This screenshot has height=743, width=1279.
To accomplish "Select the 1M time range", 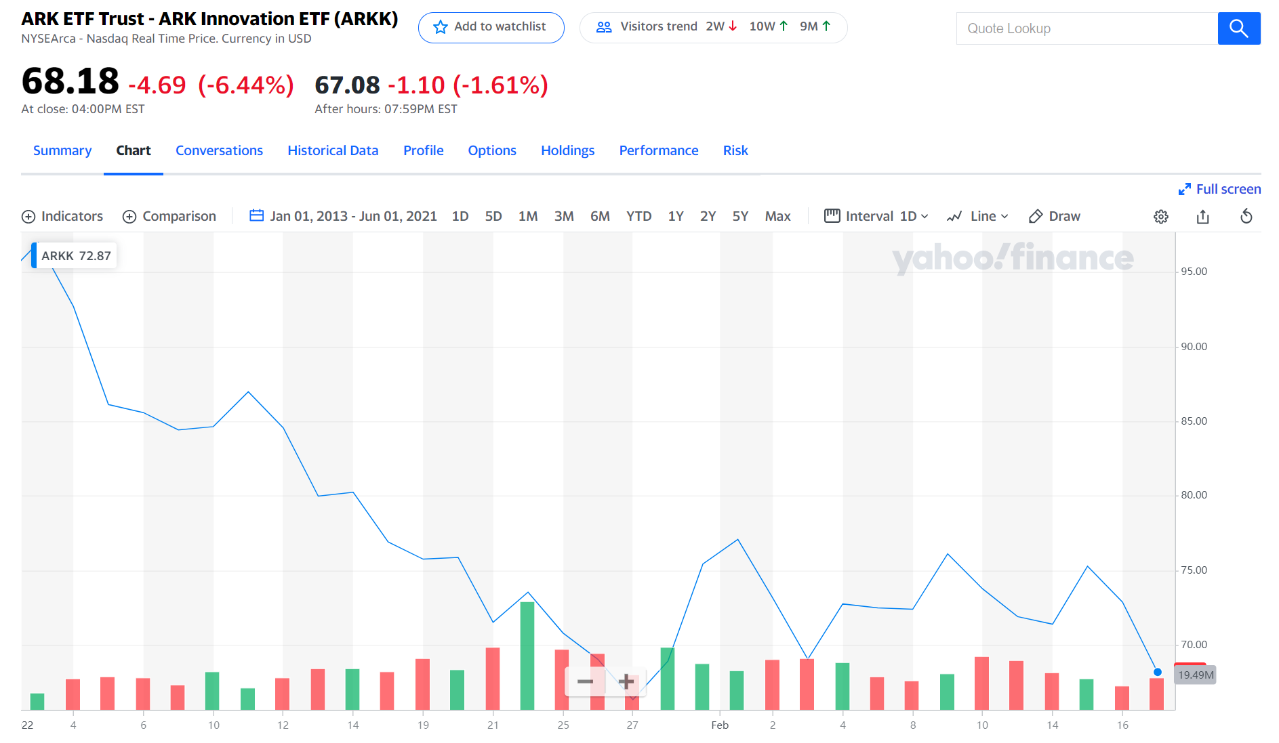I will [527, 217].
